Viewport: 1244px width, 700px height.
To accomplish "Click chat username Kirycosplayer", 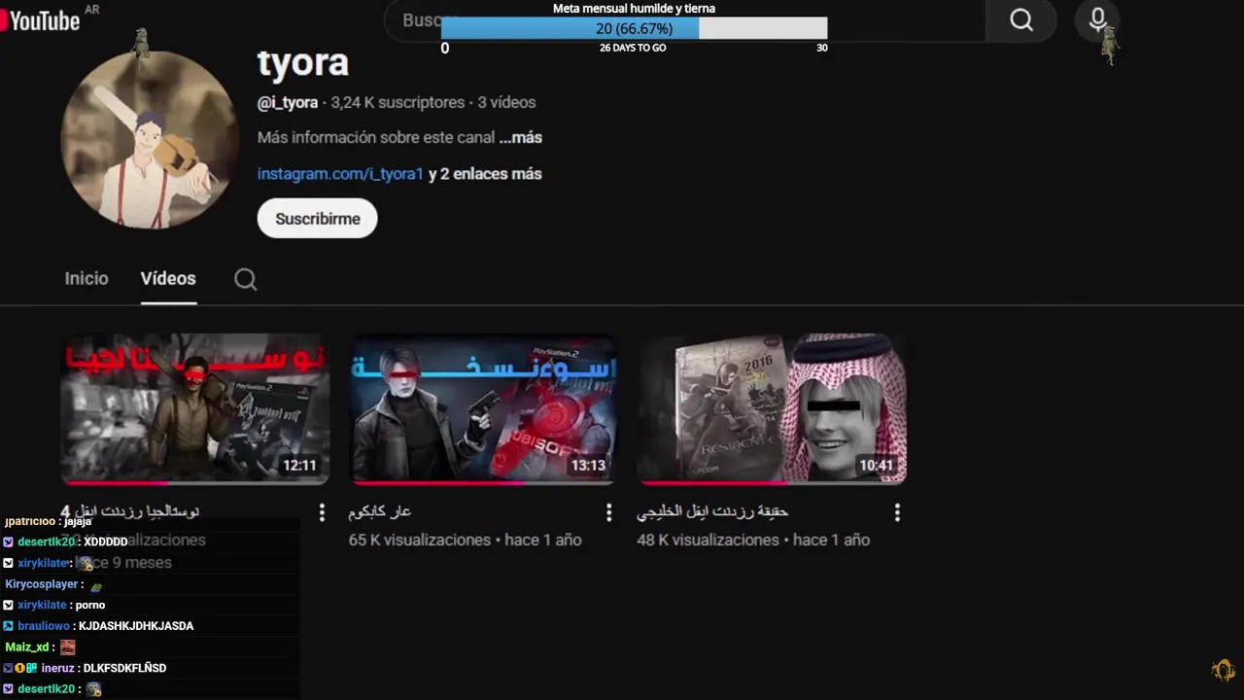I will pyautogui.click(x=42, y=584).
